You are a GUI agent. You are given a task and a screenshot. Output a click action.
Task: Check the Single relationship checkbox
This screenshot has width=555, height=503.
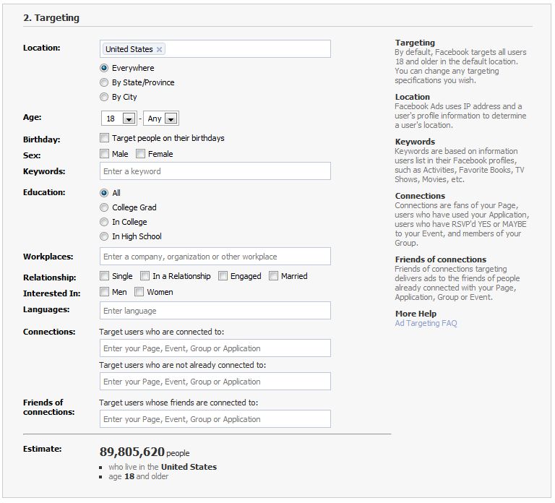(x=105, y=276)
